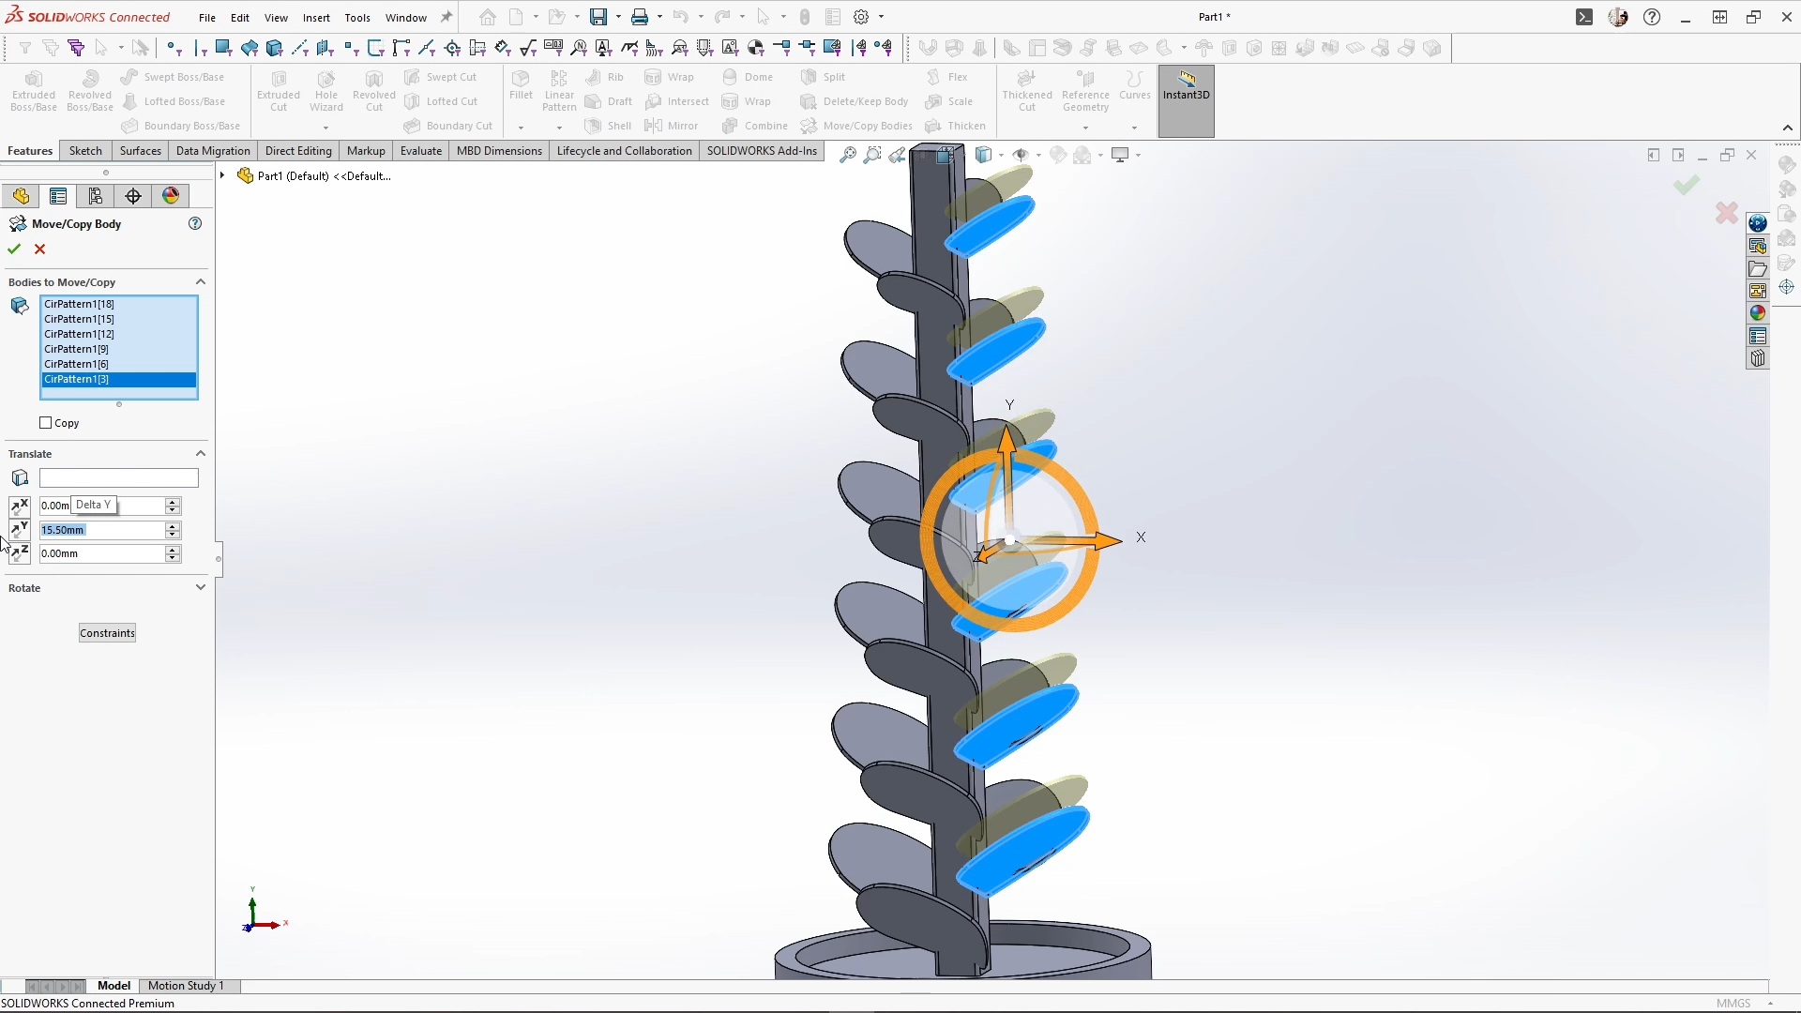Click the Move/Copy Body help icon

coord(195,224)
